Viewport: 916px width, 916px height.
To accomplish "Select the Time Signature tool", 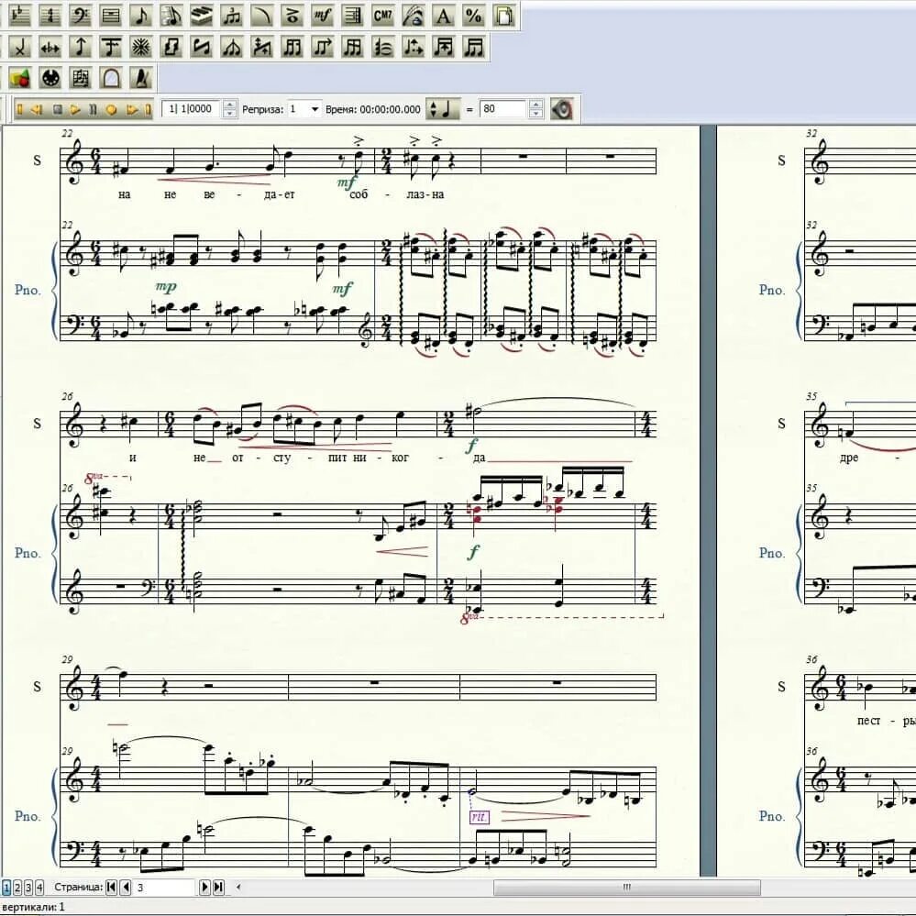I will 50,16.
